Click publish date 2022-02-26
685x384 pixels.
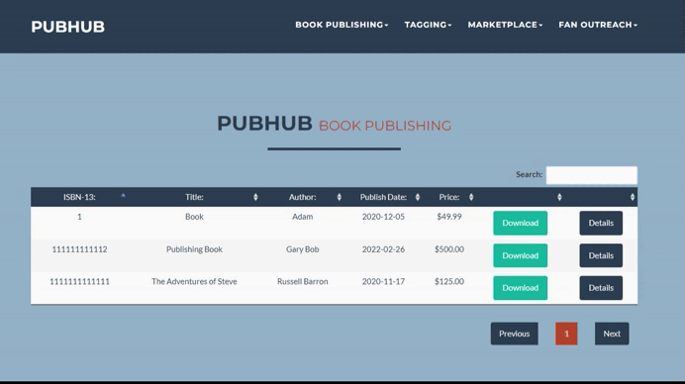pos(383,249)
